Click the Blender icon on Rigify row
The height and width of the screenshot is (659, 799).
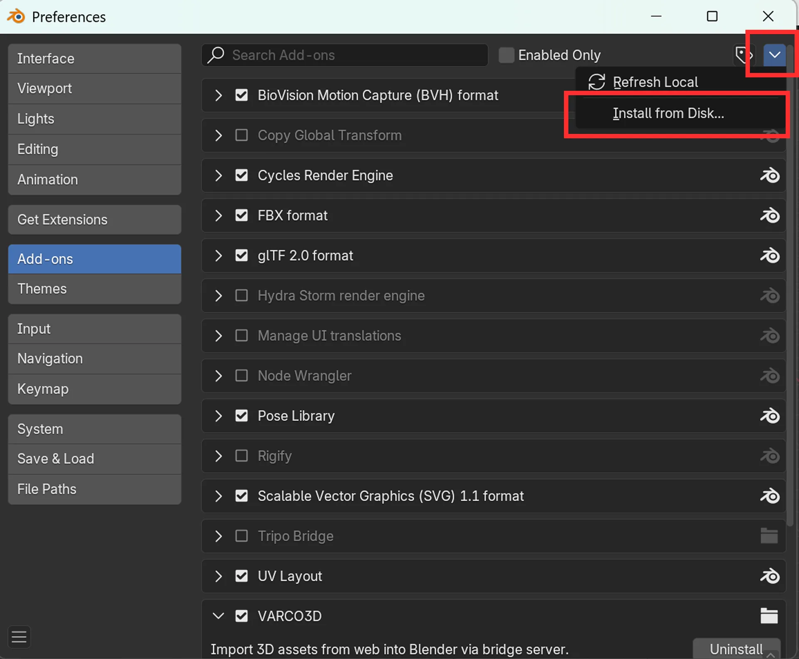tap(769, 456)
